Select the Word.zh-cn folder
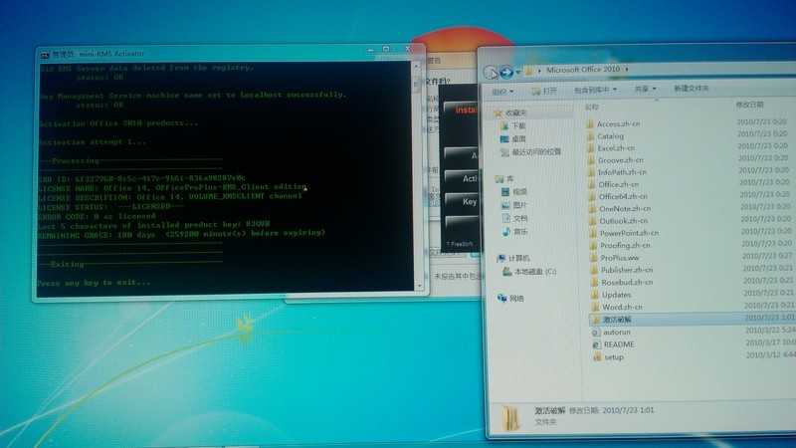 click(618, 307)
